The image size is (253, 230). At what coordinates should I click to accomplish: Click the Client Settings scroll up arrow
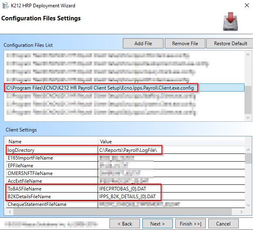[248, 150]
